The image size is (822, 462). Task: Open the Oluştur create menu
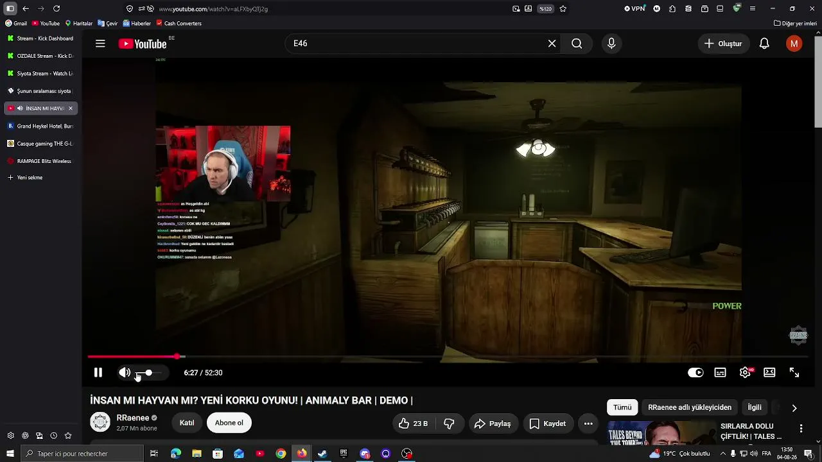pos(723,44)
